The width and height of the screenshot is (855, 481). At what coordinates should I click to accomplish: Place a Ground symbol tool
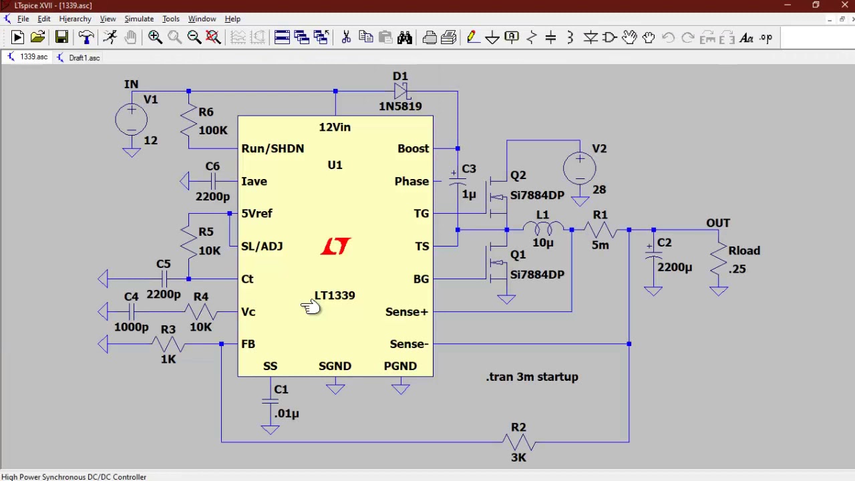492,38
